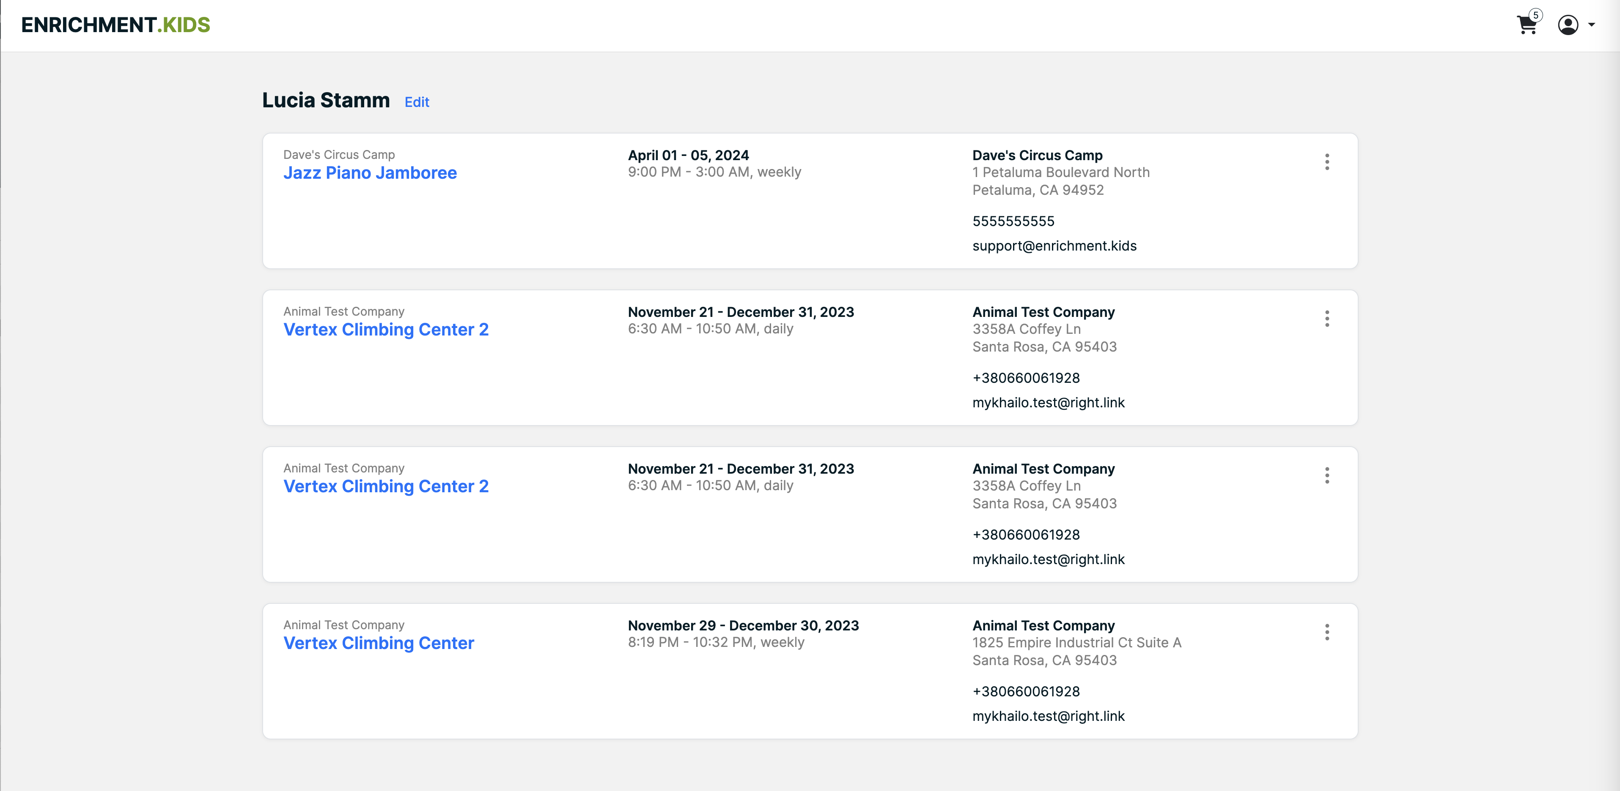Open kebab menu on first Vertex Climbing Center 2 card
The width and height of the screenshot is (1620, 791).
point(1327,319)
